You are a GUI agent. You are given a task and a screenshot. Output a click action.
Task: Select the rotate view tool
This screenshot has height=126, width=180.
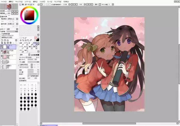25,40
